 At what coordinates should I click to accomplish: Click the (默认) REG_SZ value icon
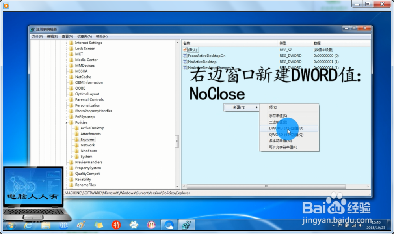coord(185,50)
